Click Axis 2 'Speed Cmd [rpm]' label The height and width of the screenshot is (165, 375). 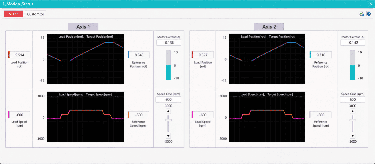click(x=353, y=94)
